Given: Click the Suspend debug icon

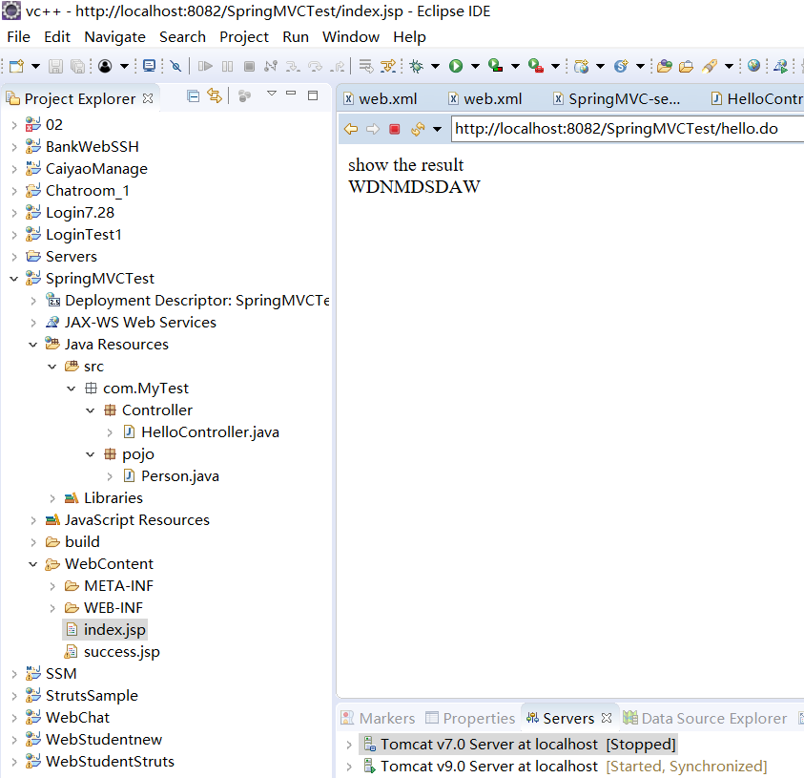Looking at the screenshot, I should click(227, 66).
